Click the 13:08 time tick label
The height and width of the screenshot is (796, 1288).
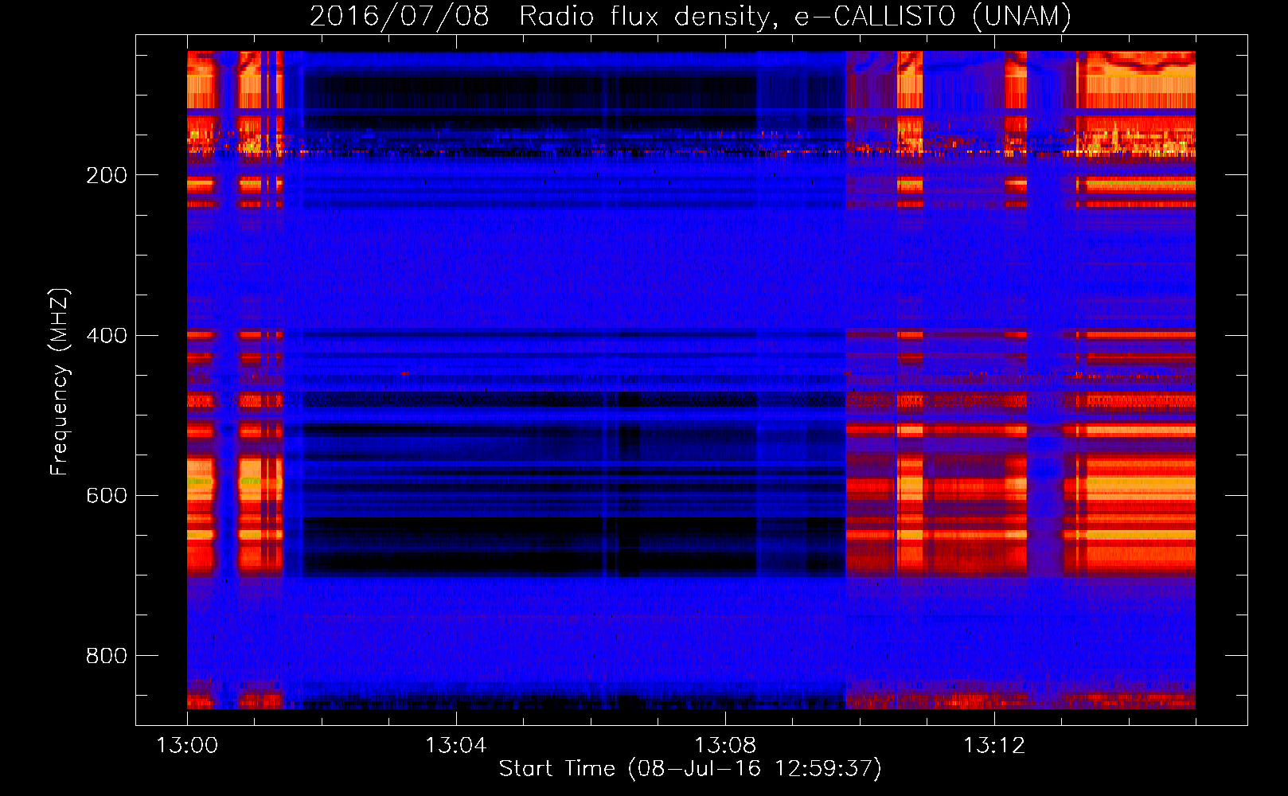pos(724,745)
